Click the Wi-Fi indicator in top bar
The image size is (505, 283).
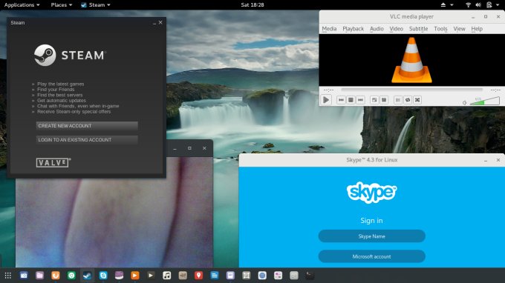(469, 5)
